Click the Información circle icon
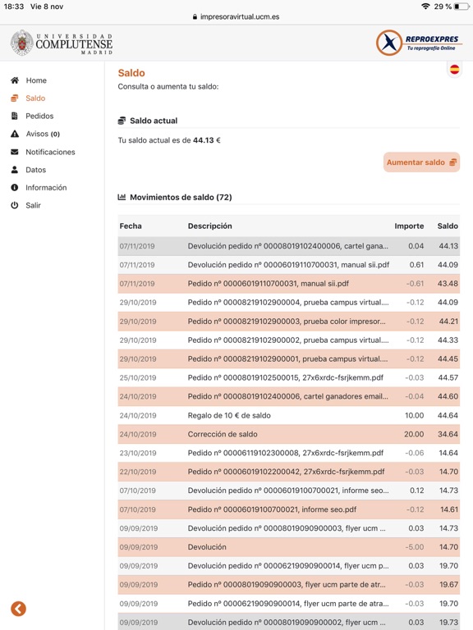The image size is (473, 630). [15, 187]
